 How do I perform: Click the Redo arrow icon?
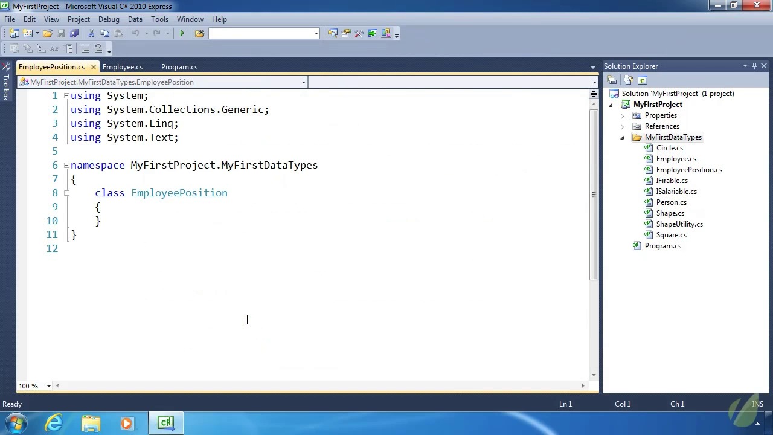tap(157, 34)
